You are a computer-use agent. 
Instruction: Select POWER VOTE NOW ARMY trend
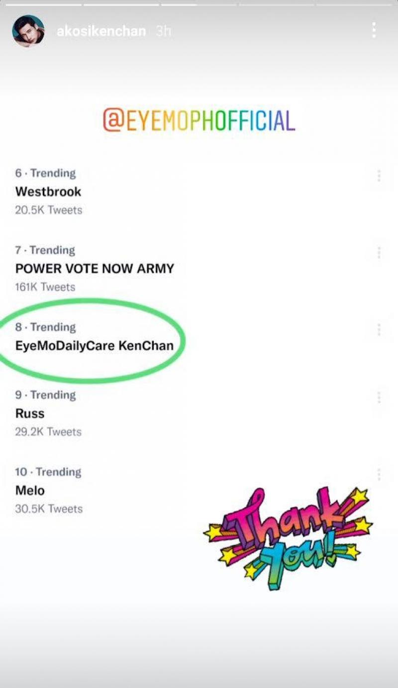click(95, 269)
